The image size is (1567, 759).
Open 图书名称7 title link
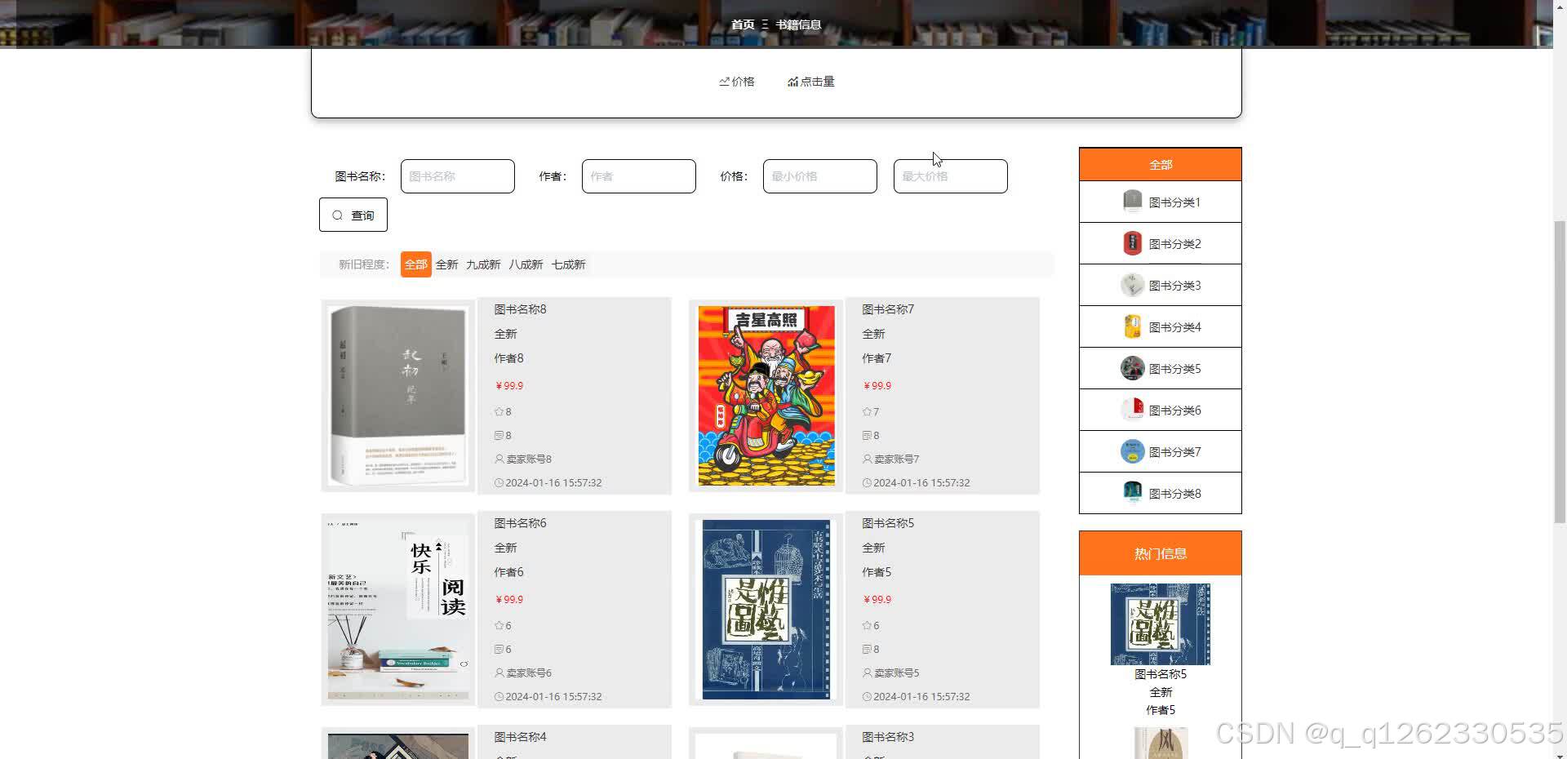[x=889, y=309]
